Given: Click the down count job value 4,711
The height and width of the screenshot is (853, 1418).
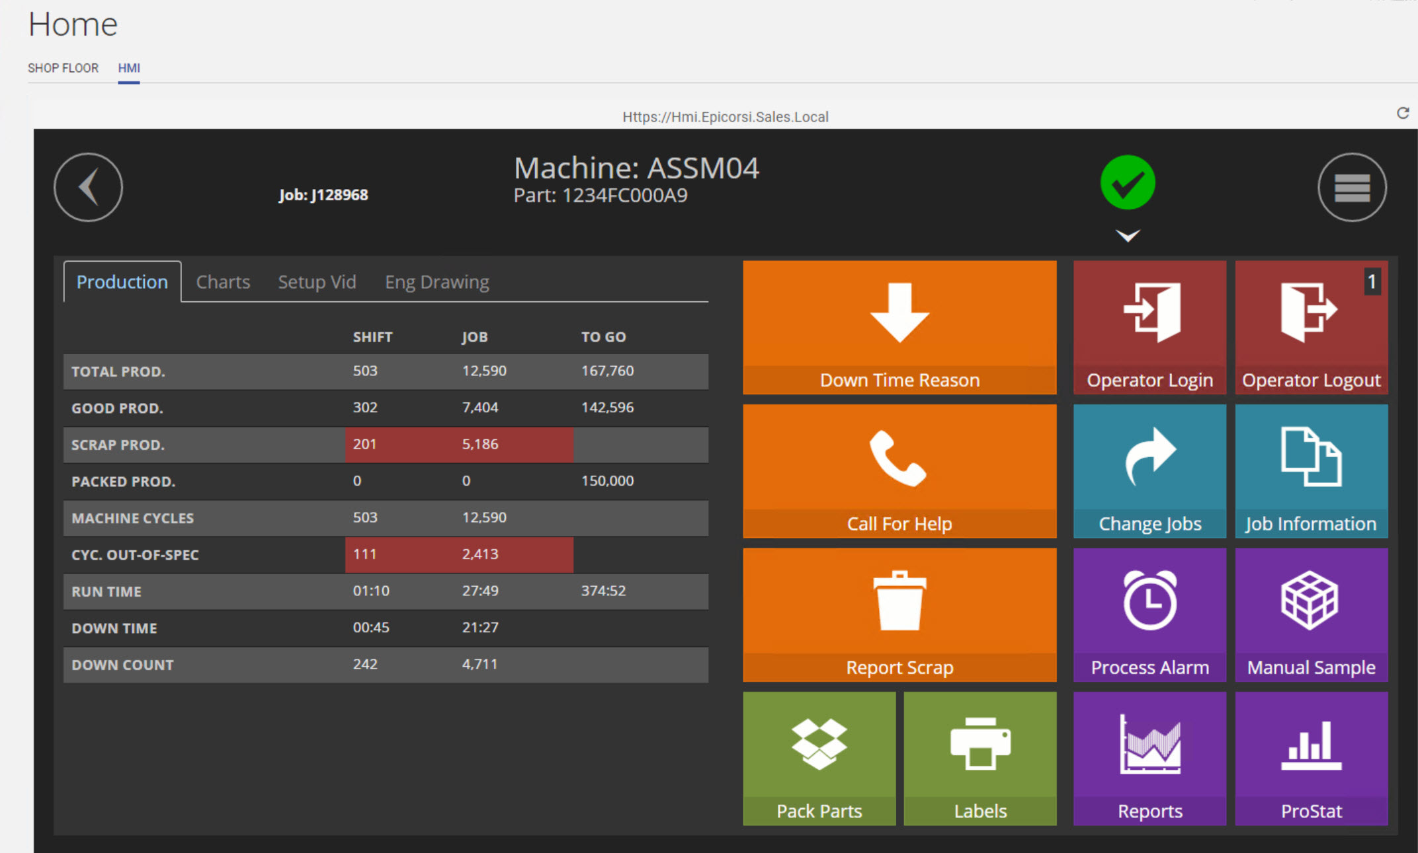Looking at the screenshot, I should click(480, 664).
